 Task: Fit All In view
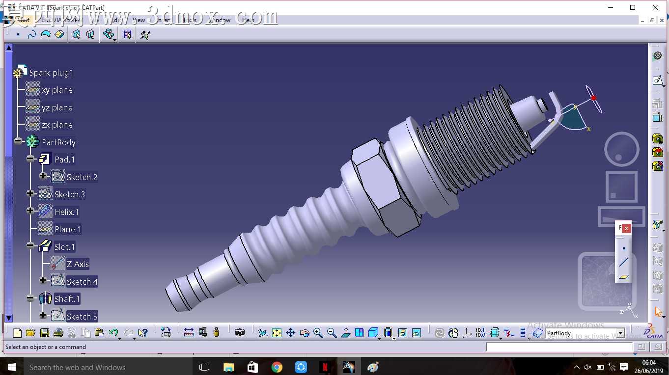click(277, 333)
